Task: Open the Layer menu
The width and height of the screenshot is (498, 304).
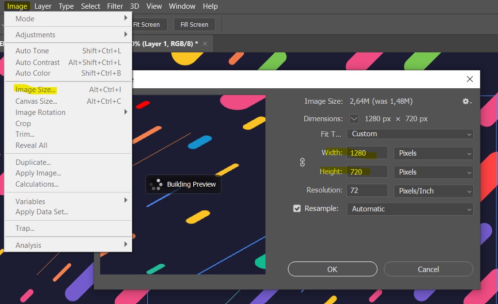Action: pyautogui.click(x=43, y=6)
